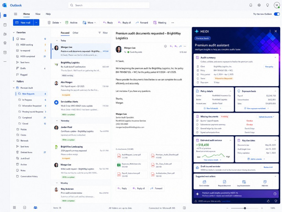Open the Alex Morgan payroll report email
This screenshot has height=212, width=282.
(x=81, y=88)
